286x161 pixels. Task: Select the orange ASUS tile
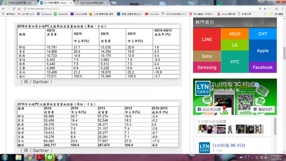[x=235, y=34]
